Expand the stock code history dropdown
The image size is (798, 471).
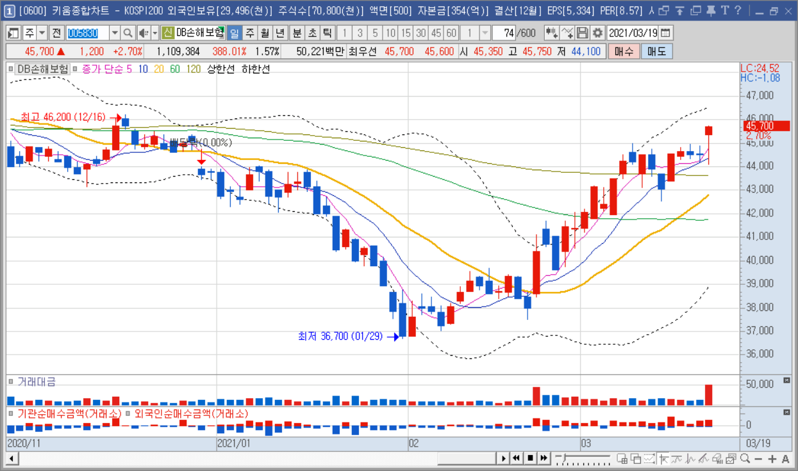point(115,33)
